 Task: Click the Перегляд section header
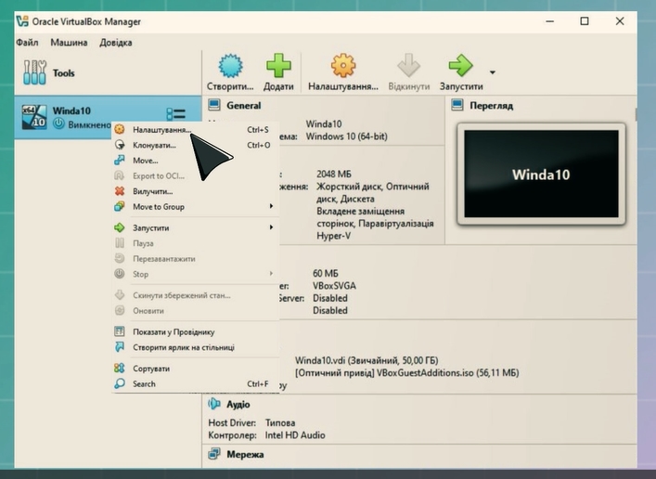[491, 106]
